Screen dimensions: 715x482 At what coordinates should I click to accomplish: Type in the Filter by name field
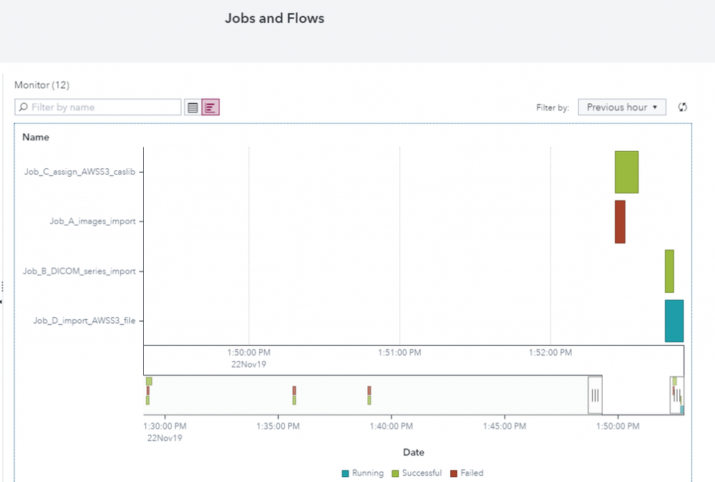click(104, 107)
